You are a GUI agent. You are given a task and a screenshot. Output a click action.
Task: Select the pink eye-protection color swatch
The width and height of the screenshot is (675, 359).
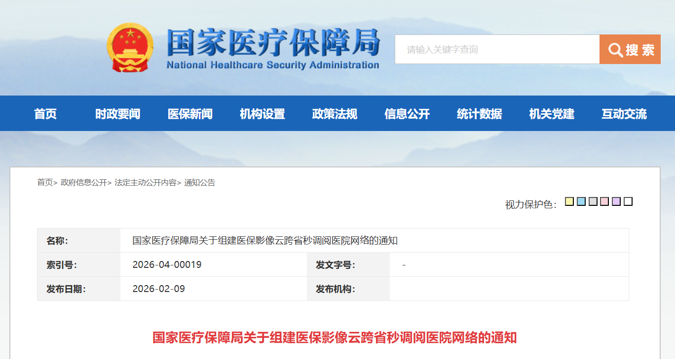(604, 201)
